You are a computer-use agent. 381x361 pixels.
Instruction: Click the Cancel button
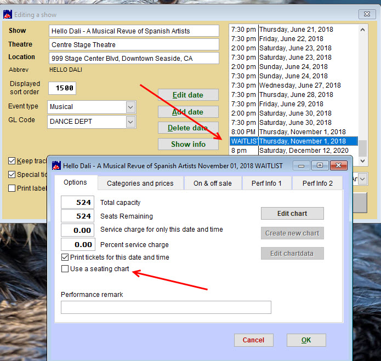(x=253, y=340)
